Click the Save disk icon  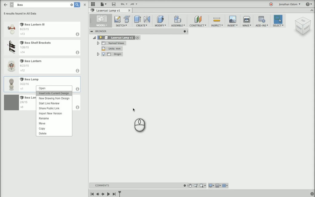pos(114,4)
